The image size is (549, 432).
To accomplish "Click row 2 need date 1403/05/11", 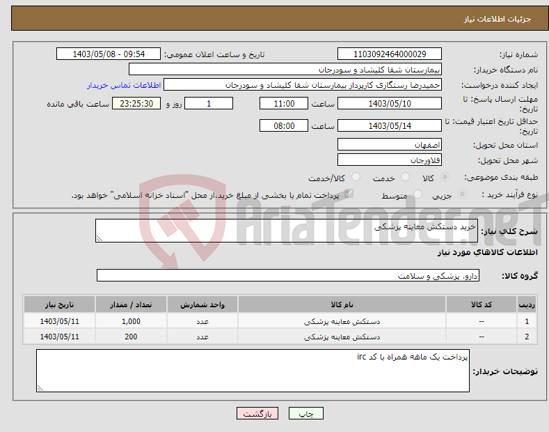I will point(60,337).
